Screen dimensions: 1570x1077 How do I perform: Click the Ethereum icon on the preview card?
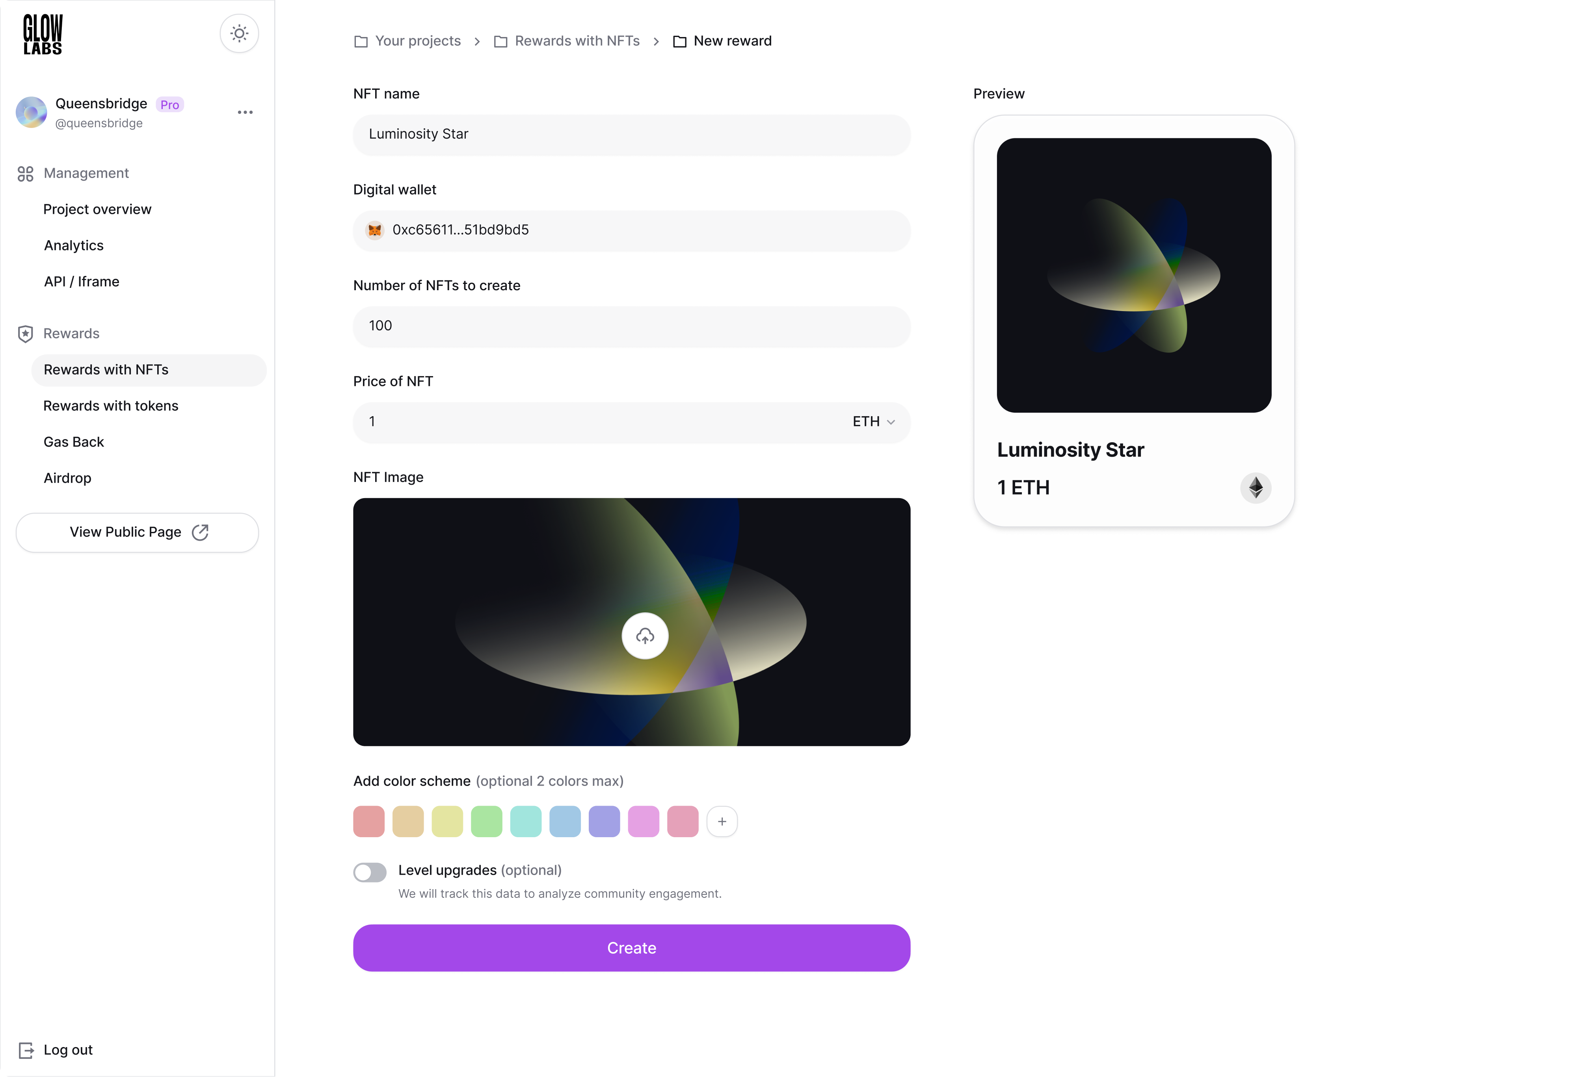(1256, 488)
